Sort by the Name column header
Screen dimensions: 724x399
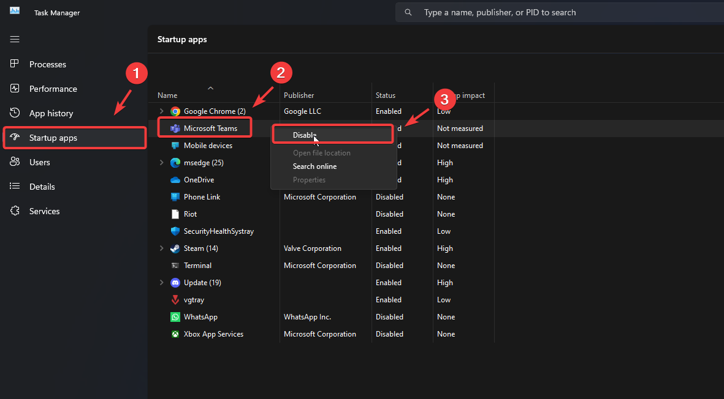click(x=167, y=95)
